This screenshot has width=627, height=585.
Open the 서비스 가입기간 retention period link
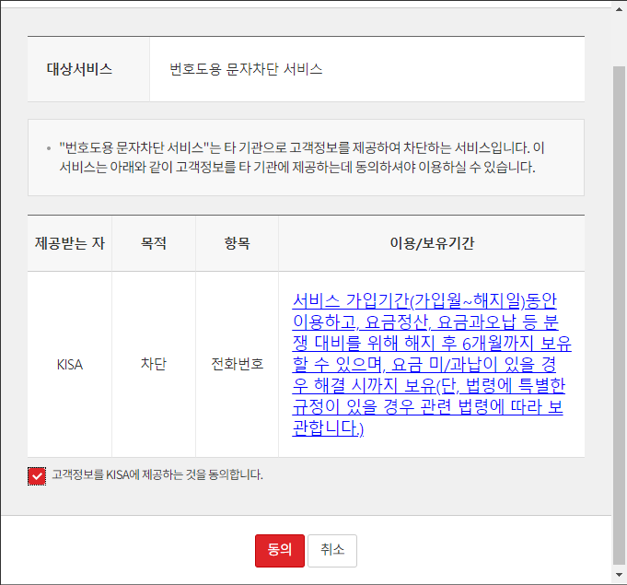point(432,364)
